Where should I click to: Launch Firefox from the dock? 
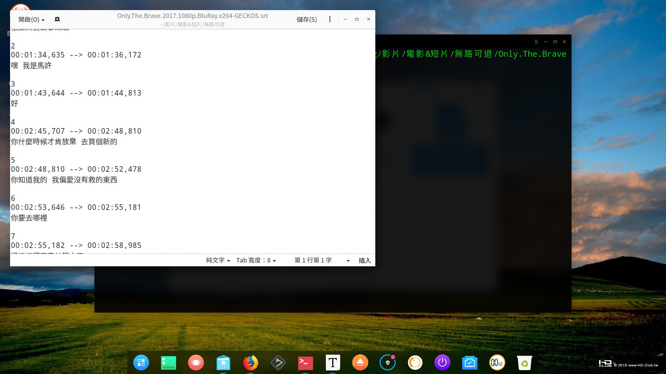point(251,363)
